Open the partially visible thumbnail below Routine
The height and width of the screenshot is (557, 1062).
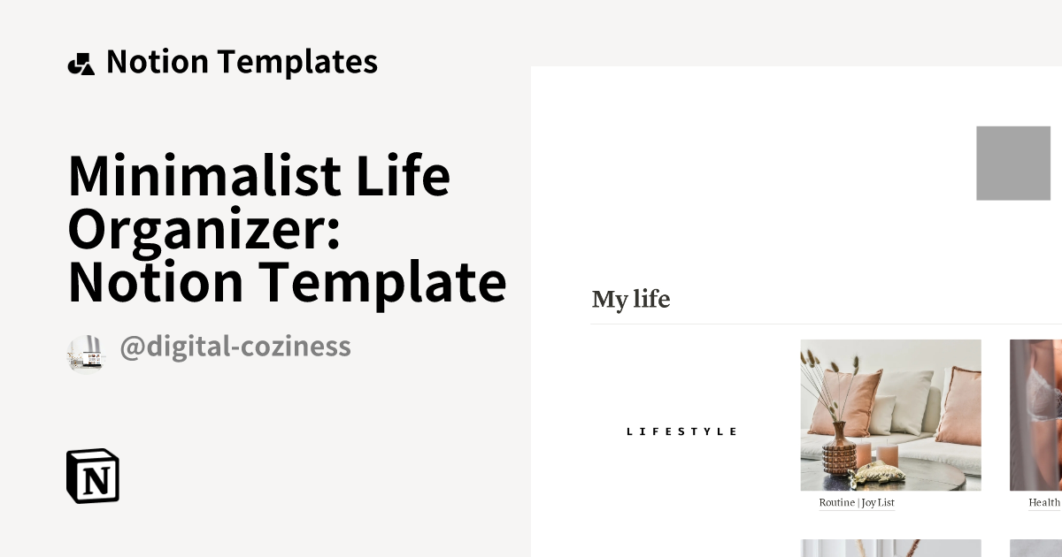(x=890, y=548)
